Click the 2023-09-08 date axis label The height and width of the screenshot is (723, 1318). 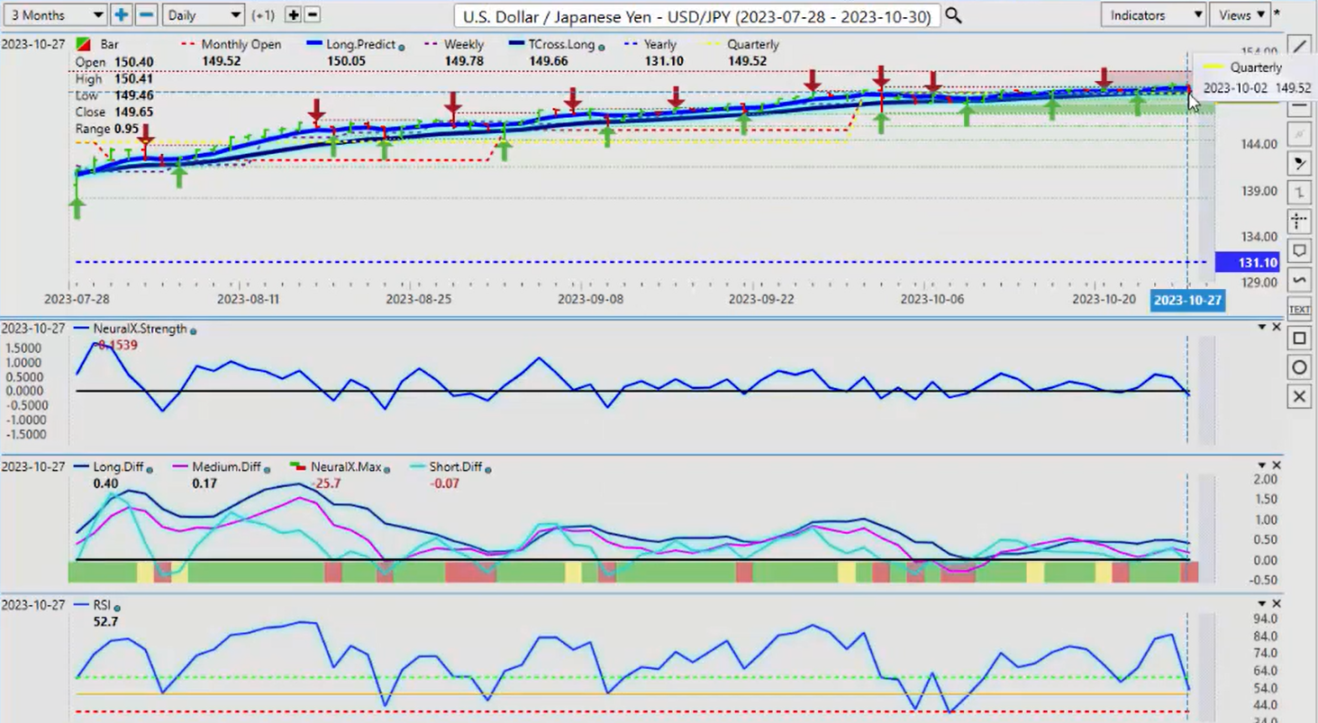pos(588,298)
